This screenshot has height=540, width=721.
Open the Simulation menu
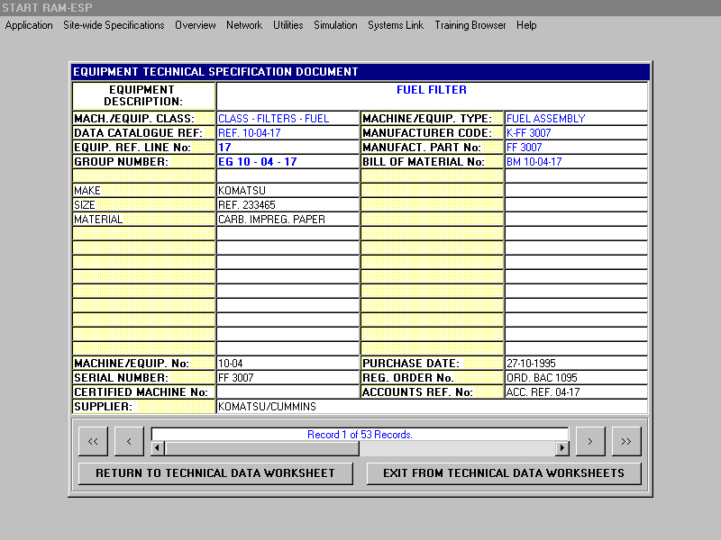[335, 25]
